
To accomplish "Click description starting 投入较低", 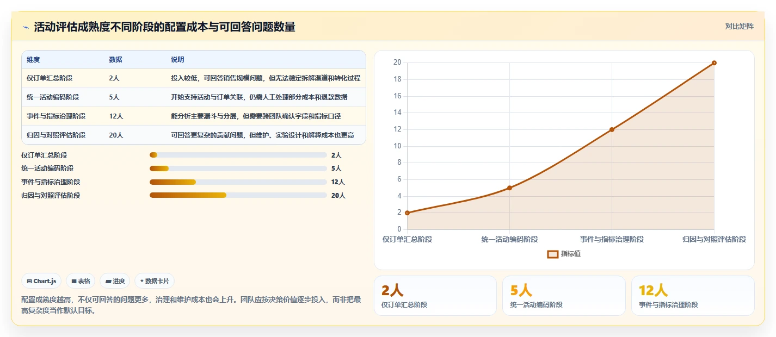I will tap(266, 78).
